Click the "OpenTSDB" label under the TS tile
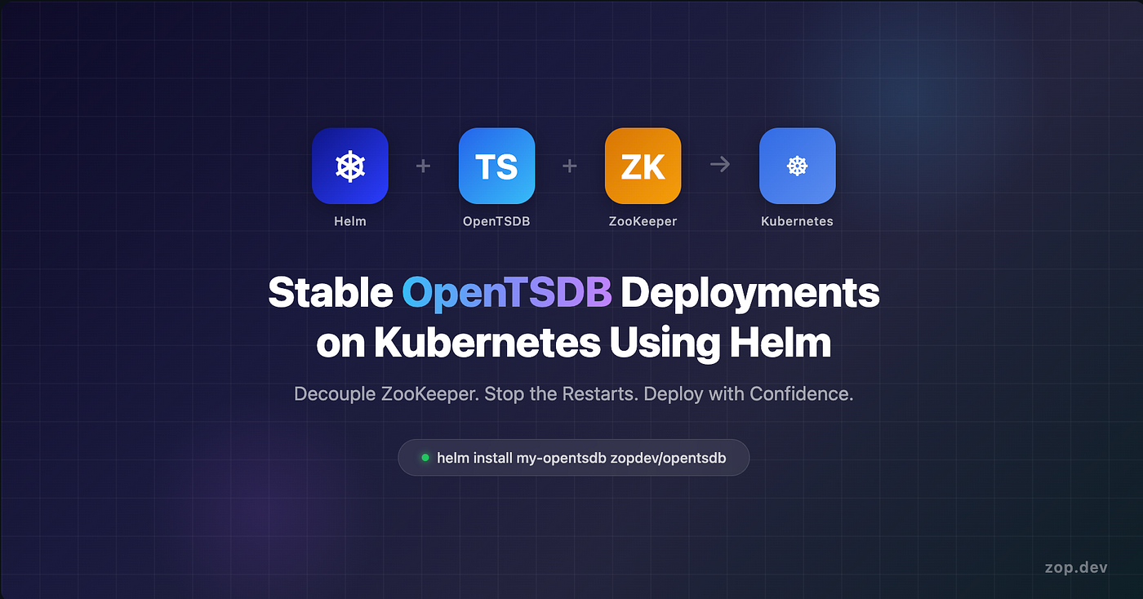Image resolution: width=1143 pixels, height=599 pixels. pos(496,221)
